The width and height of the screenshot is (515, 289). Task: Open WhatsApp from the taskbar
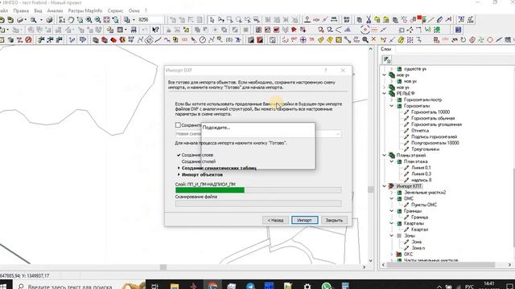(326, 286)
